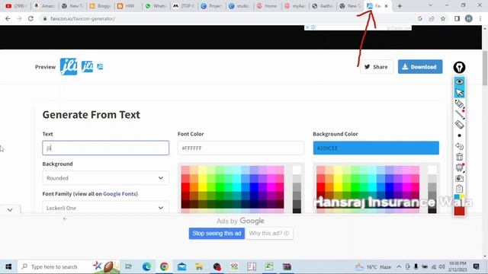Bookmark this page with the star icon
488x274 pixels.
click(x=443, y=18)
